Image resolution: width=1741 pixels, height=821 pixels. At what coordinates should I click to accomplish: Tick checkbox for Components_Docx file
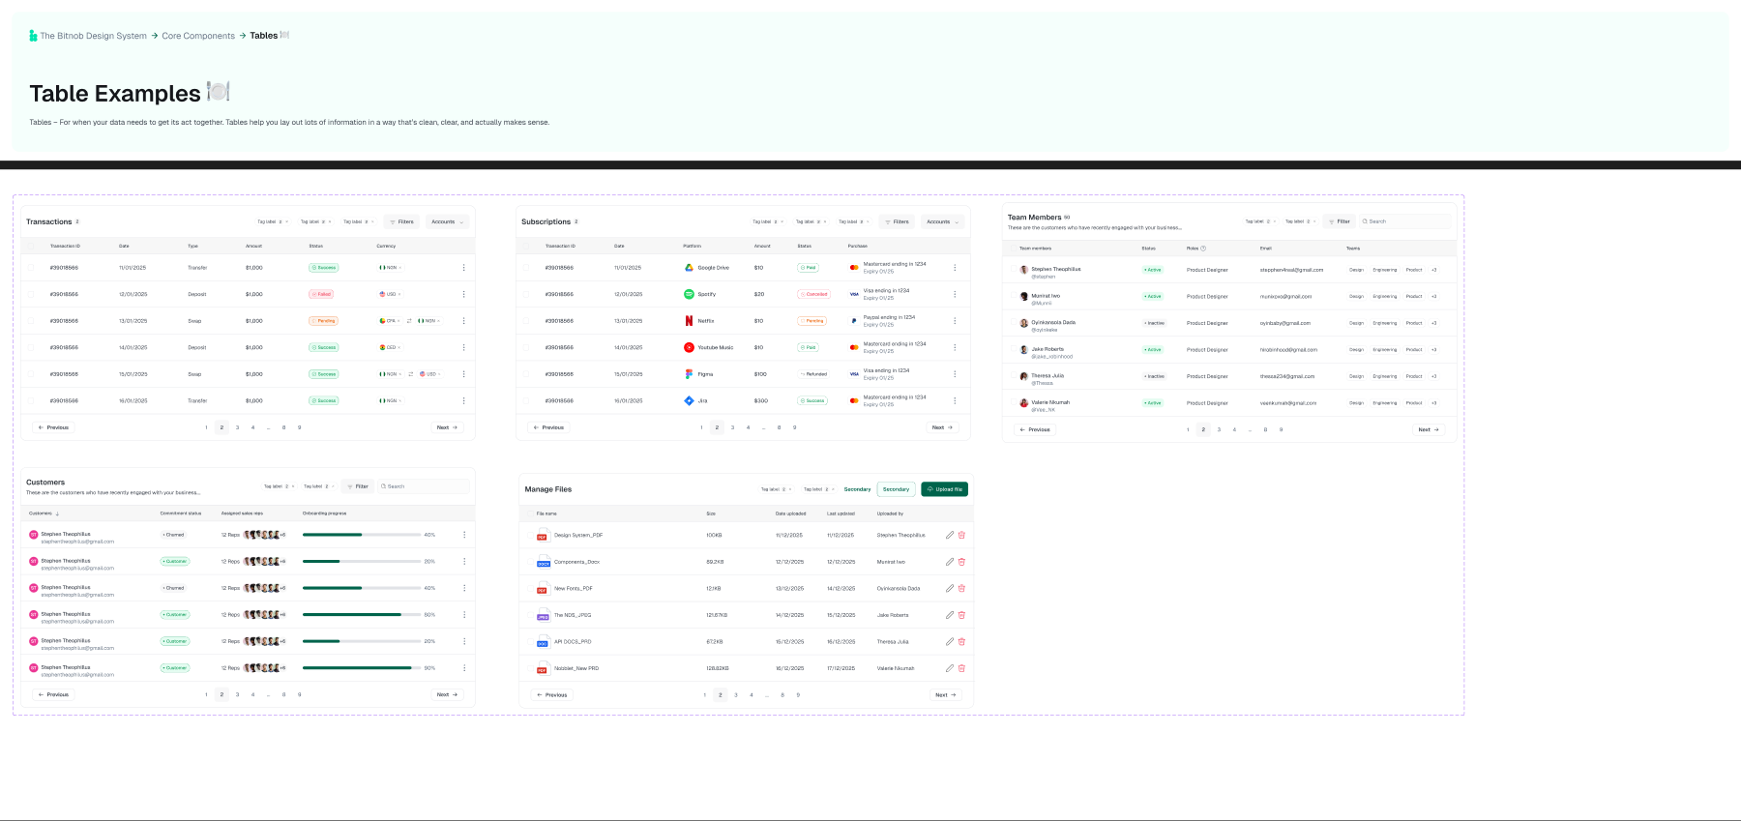[530, 562]
